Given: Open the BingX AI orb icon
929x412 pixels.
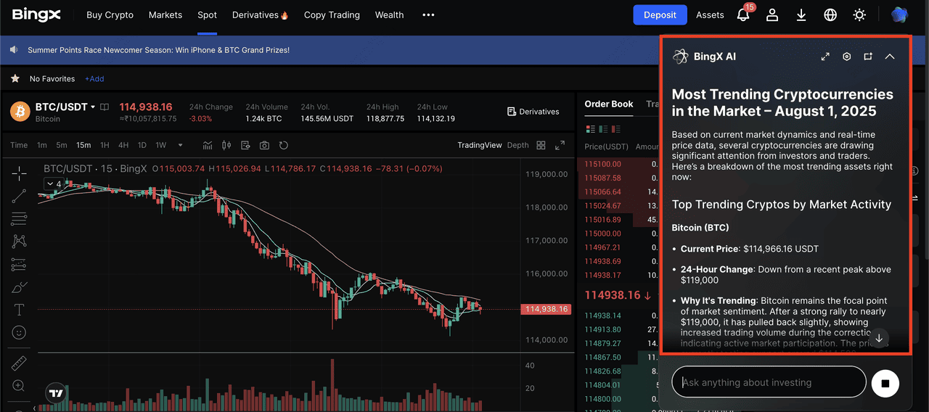Looking at the screenshot, I should (899, 15).
